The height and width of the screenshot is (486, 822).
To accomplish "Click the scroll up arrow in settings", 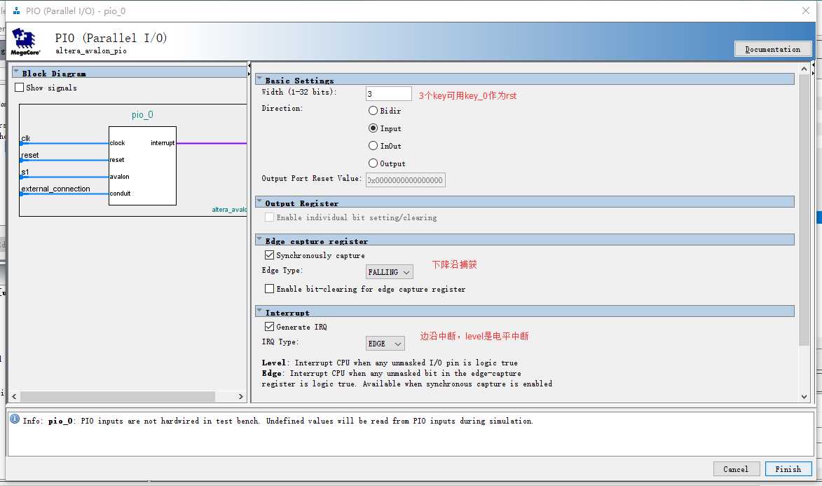I will 804,69.
